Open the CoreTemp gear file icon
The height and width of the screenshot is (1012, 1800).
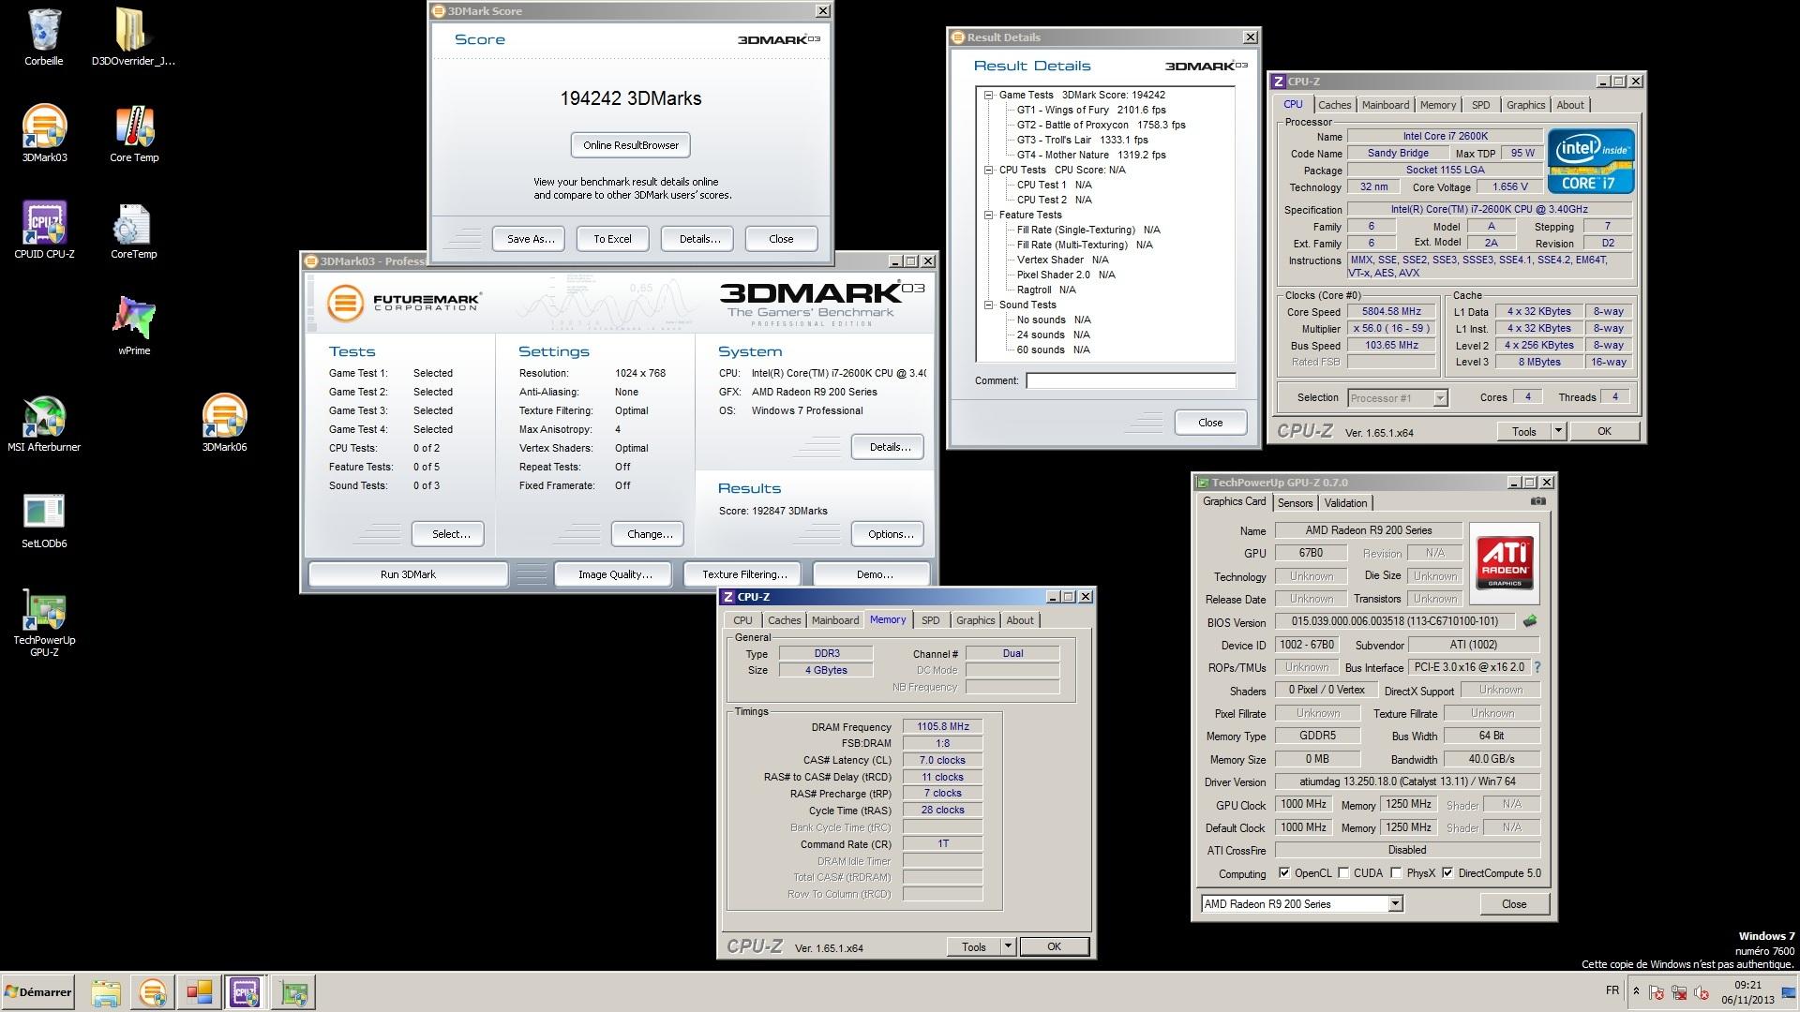click(133, 231)
